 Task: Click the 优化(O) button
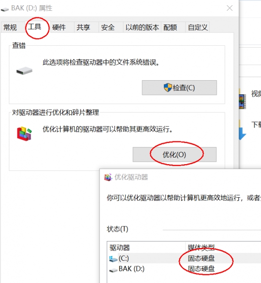tap(174, 155)
